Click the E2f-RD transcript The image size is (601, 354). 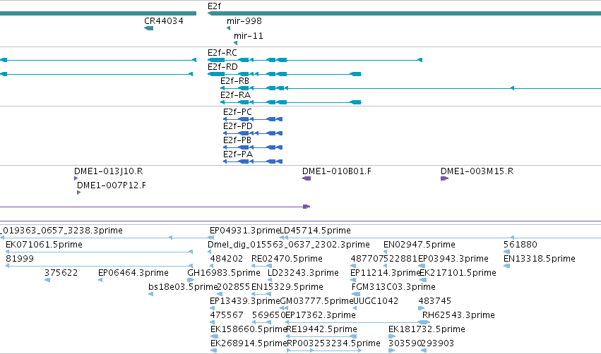tap(284, 74)
